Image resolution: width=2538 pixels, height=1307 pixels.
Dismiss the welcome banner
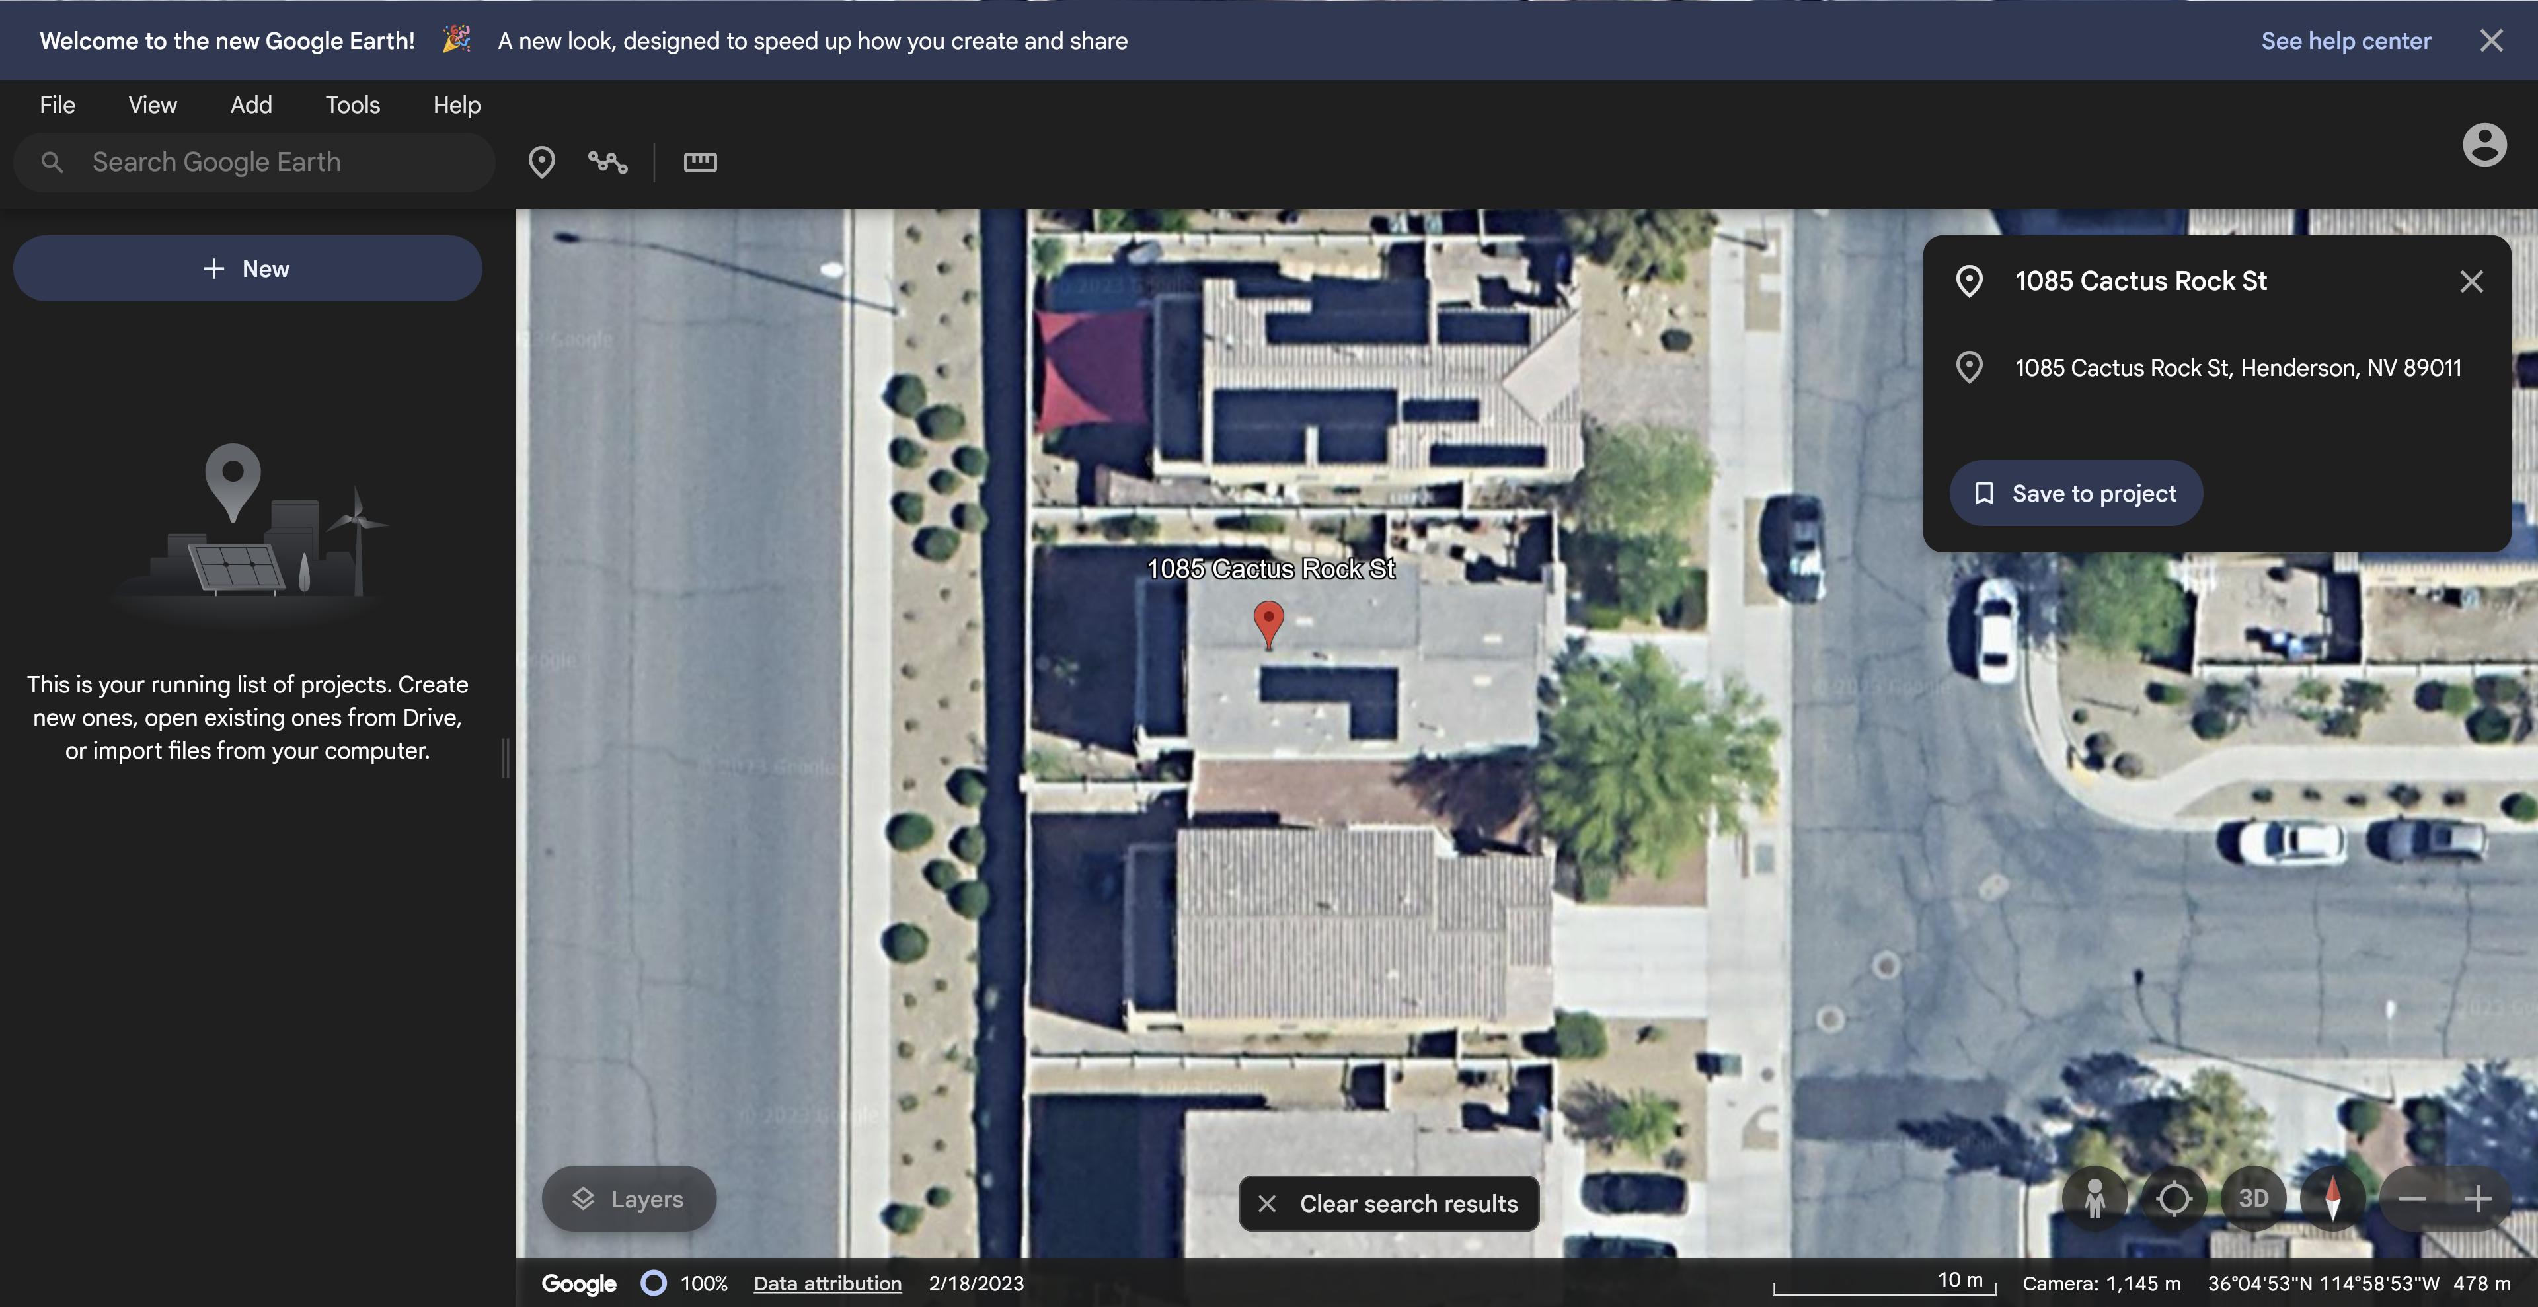click(2492, 40)
